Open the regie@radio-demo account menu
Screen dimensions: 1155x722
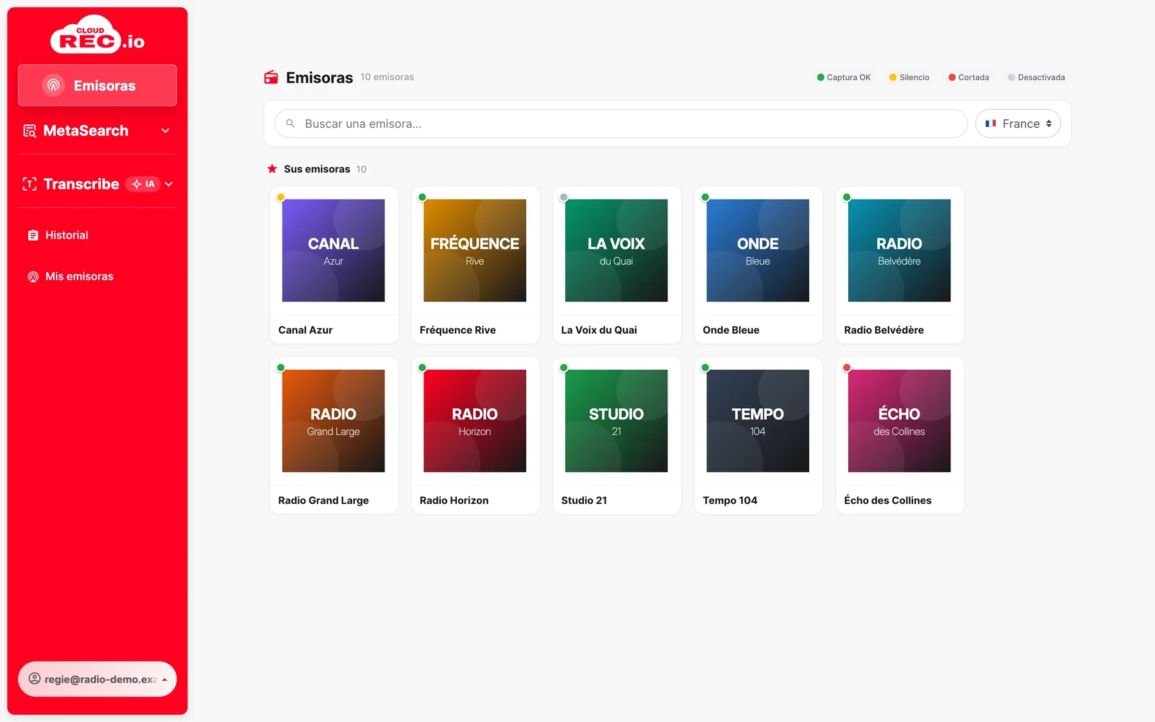tap(98, 679)
